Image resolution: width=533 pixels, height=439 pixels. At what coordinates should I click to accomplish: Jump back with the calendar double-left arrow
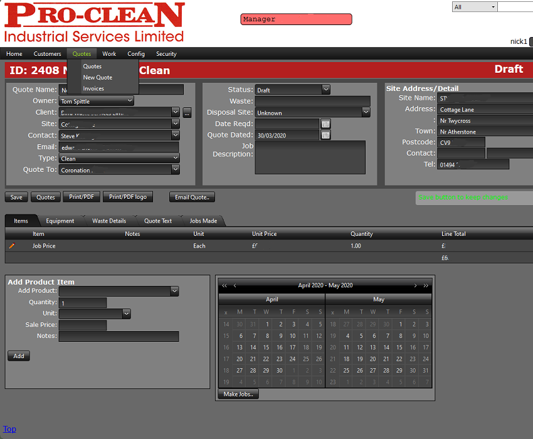click(x=224, y=286)
